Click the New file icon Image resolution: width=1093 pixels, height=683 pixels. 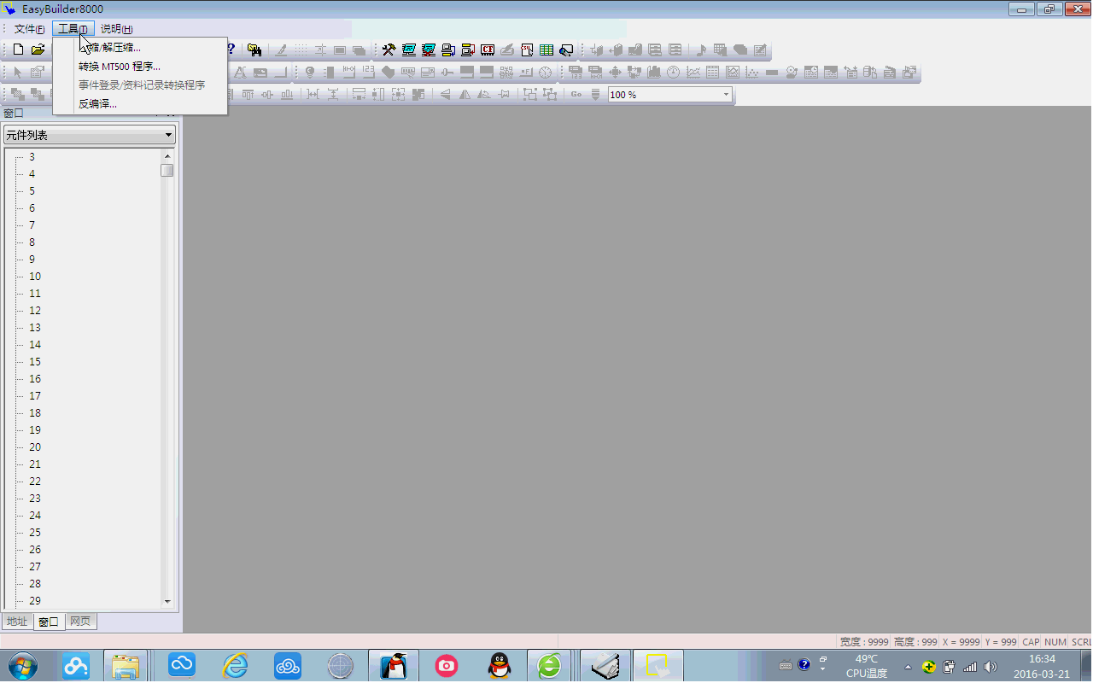pos(18,50)
